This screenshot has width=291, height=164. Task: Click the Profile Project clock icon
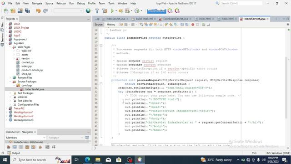[137, 11]
